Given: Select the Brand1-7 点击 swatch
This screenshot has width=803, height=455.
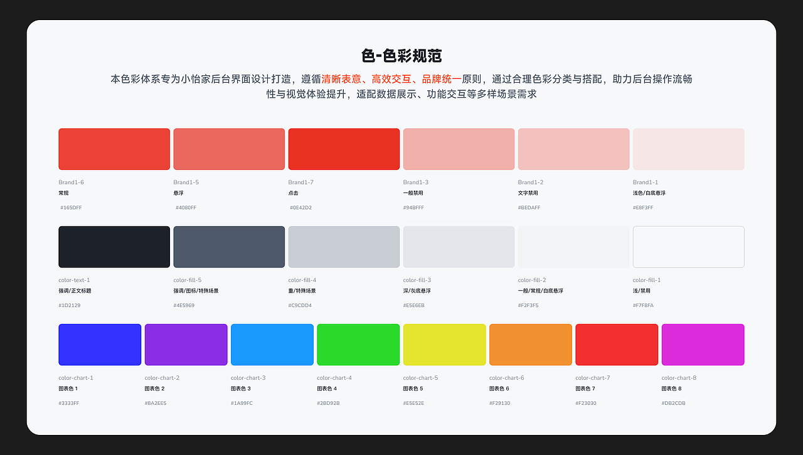Looking at the screenshot, I should 343,149.
